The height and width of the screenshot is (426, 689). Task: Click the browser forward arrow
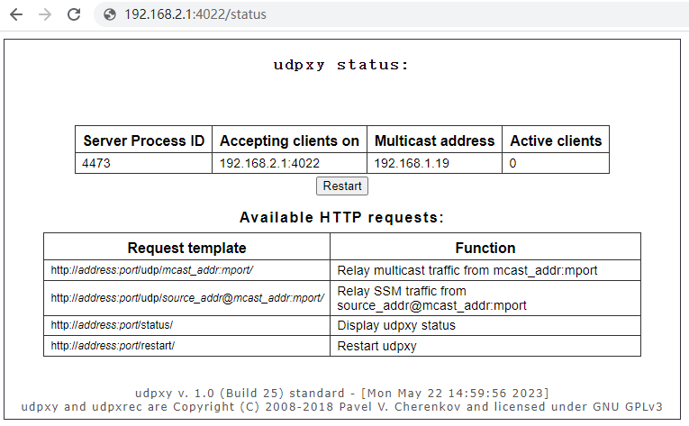point(45,14)
